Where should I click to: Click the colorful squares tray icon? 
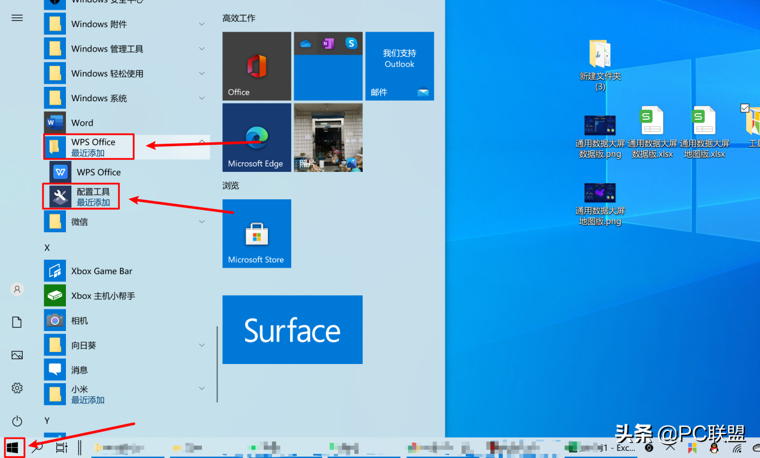(x=692, y=447)
